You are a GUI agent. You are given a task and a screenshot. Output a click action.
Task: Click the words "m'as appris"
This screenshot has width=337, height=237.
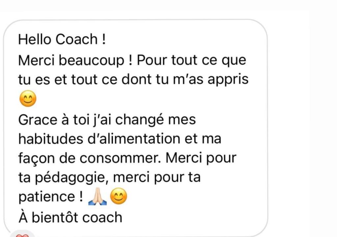click(211, 80)
